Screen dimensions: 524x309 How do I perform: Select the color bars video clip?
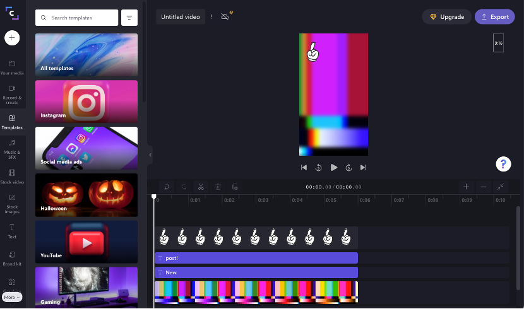[x=256, y=293]
